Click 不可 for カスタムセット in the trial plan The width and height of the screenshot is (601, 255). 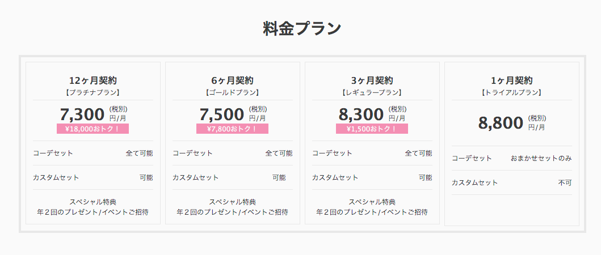[x=565, y=182]
